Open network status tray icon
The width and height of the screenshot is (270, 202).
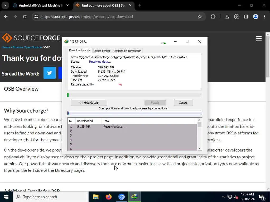pos(230,197)
